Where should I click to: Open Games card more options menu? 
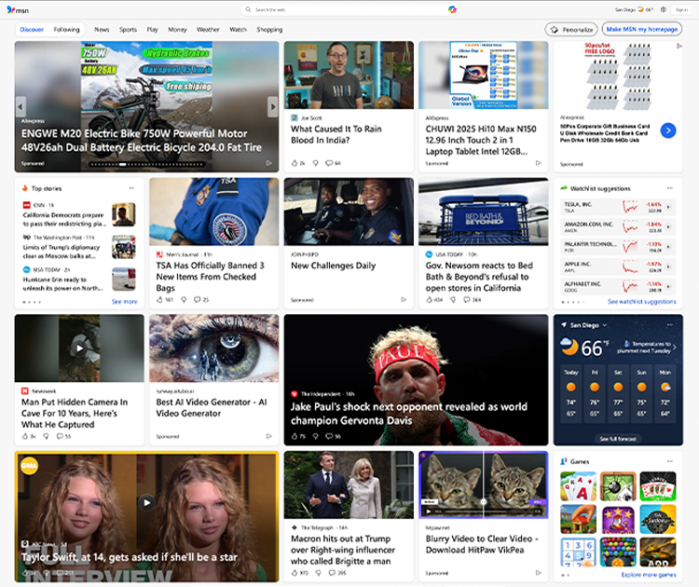(x=669, y=461)
